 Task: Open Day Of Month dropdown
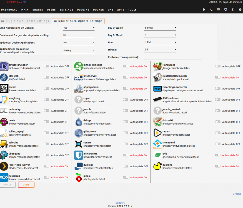click(160, 35)
